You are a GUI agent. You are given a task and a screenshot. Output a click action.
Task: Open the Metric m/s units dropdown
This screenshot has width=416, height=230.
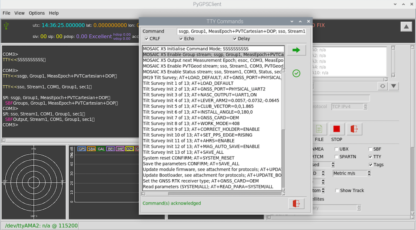pyautogui.click(x=351, y=173)
